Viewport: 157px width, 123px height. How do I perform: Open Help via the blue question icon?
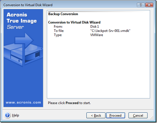pos(7,115)
